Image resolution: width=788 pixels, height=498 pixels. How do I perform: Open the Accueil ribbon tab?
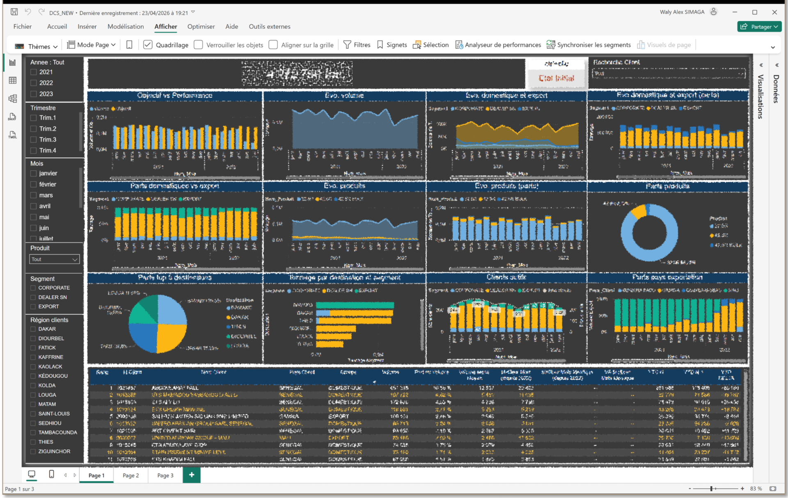coord(57,27)
